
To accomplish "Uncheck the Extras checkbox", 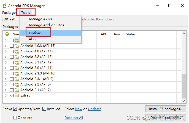I will pyautogui.click(x=12, y=96).
